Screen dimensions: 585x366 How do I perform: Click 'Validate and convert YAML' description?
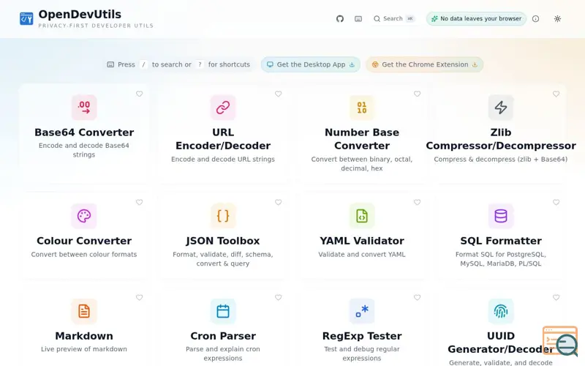coord(362,254)
